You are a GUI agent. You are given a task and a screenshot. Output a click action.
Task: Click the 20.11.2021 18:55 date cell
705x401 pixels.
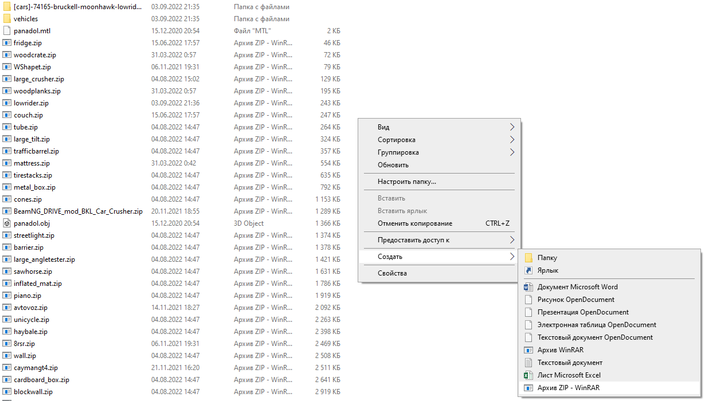(x=175, y=211)
